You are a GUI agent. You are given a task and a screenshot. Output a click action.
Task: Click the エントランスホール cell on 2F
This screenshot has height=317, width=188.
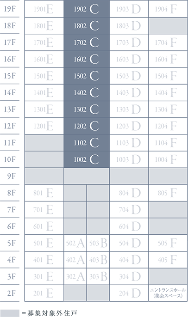[x=168, y=293]
